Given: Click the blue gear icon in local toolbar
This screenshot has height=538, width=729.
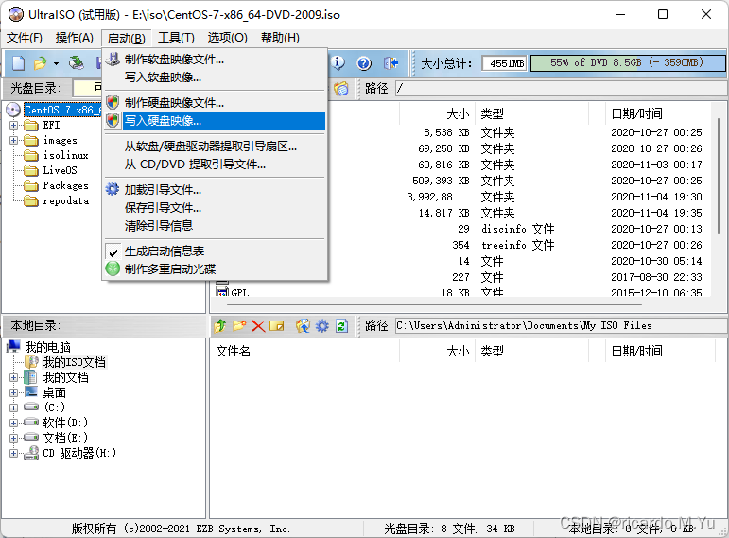Looking at the screenshot, I should point(322,326).
